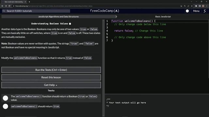Bookmark this page with the star icon
The image size is (209, 117).
click(192, 6)
